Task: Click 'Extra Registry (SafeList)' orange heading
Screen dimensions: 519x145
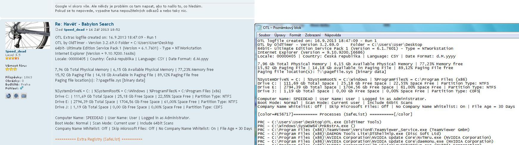Action: point(99,139)
